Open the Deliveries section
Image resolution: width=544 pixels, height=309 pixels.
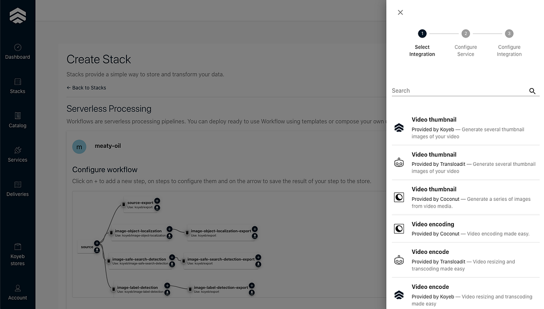pos(17,188)
